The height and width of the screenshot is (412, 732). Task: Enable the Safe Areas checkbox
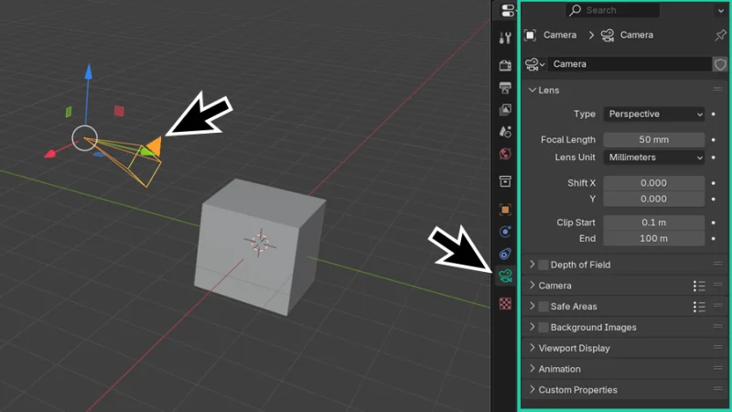tap(543, 307)
